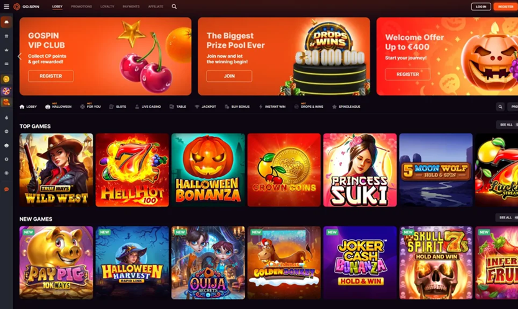Click the gold coin icon in sidebar
Image resolution: width=518 pixels, height=309 pixels.
click(6, 79)
